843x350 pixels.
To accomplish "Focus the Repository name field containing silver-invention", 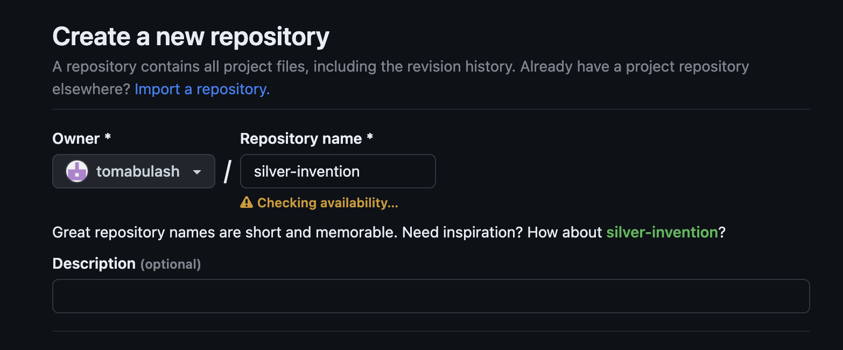I will [338, 171].
